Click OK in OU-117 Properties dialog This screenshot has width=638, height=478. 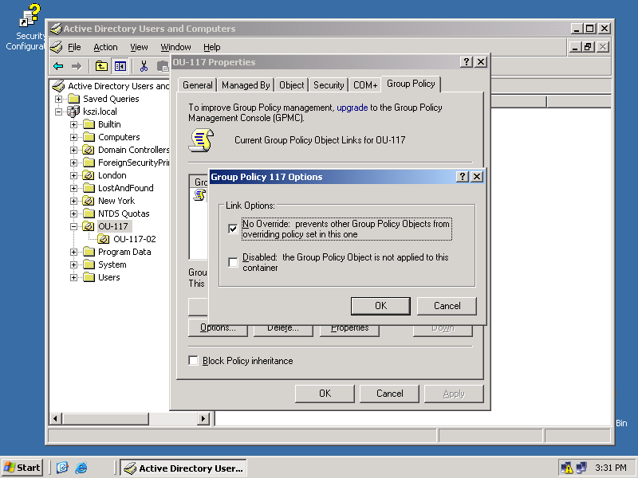click(325, 394)
